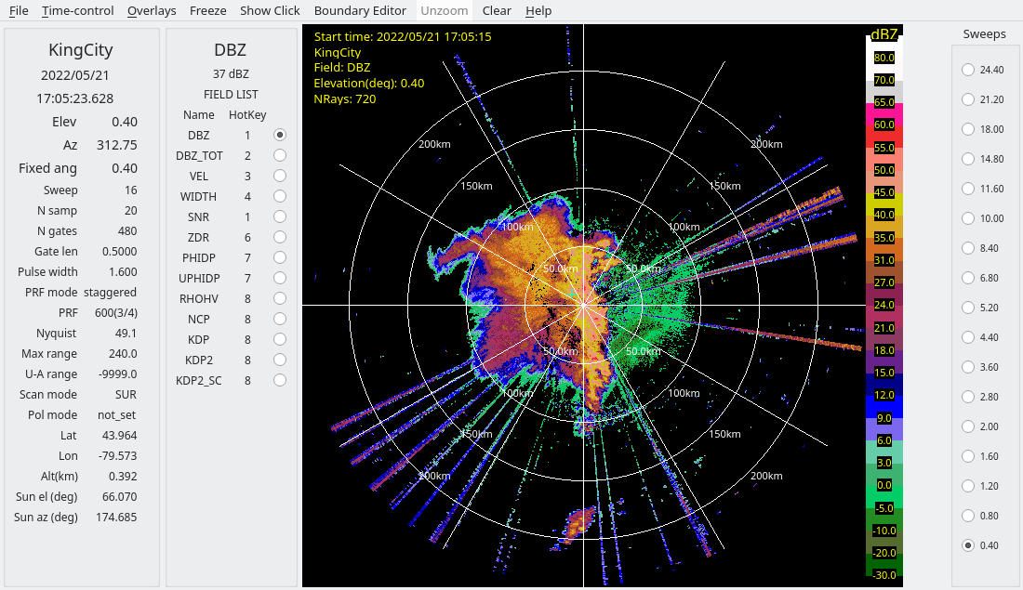This screenshot has width=1023, height=590.
Task: Click the 12.0 dBZ blue color swatch
Action: tap(883, 396)
